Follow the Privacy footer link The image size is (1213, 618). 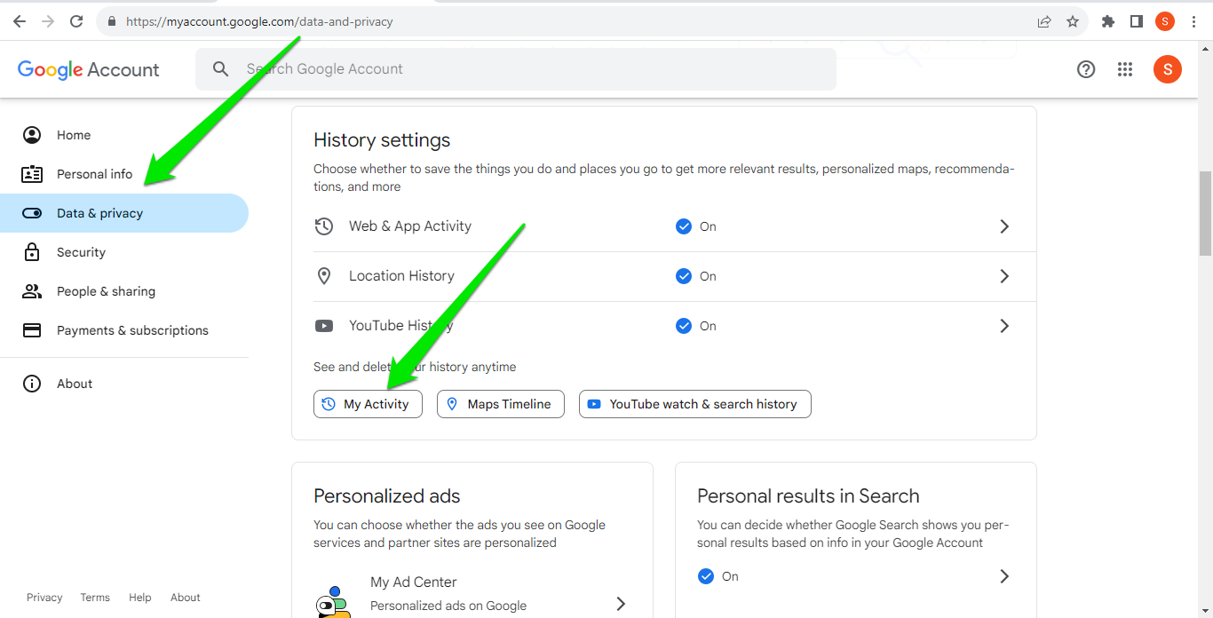pyautogui.click(x=44, y=598)
